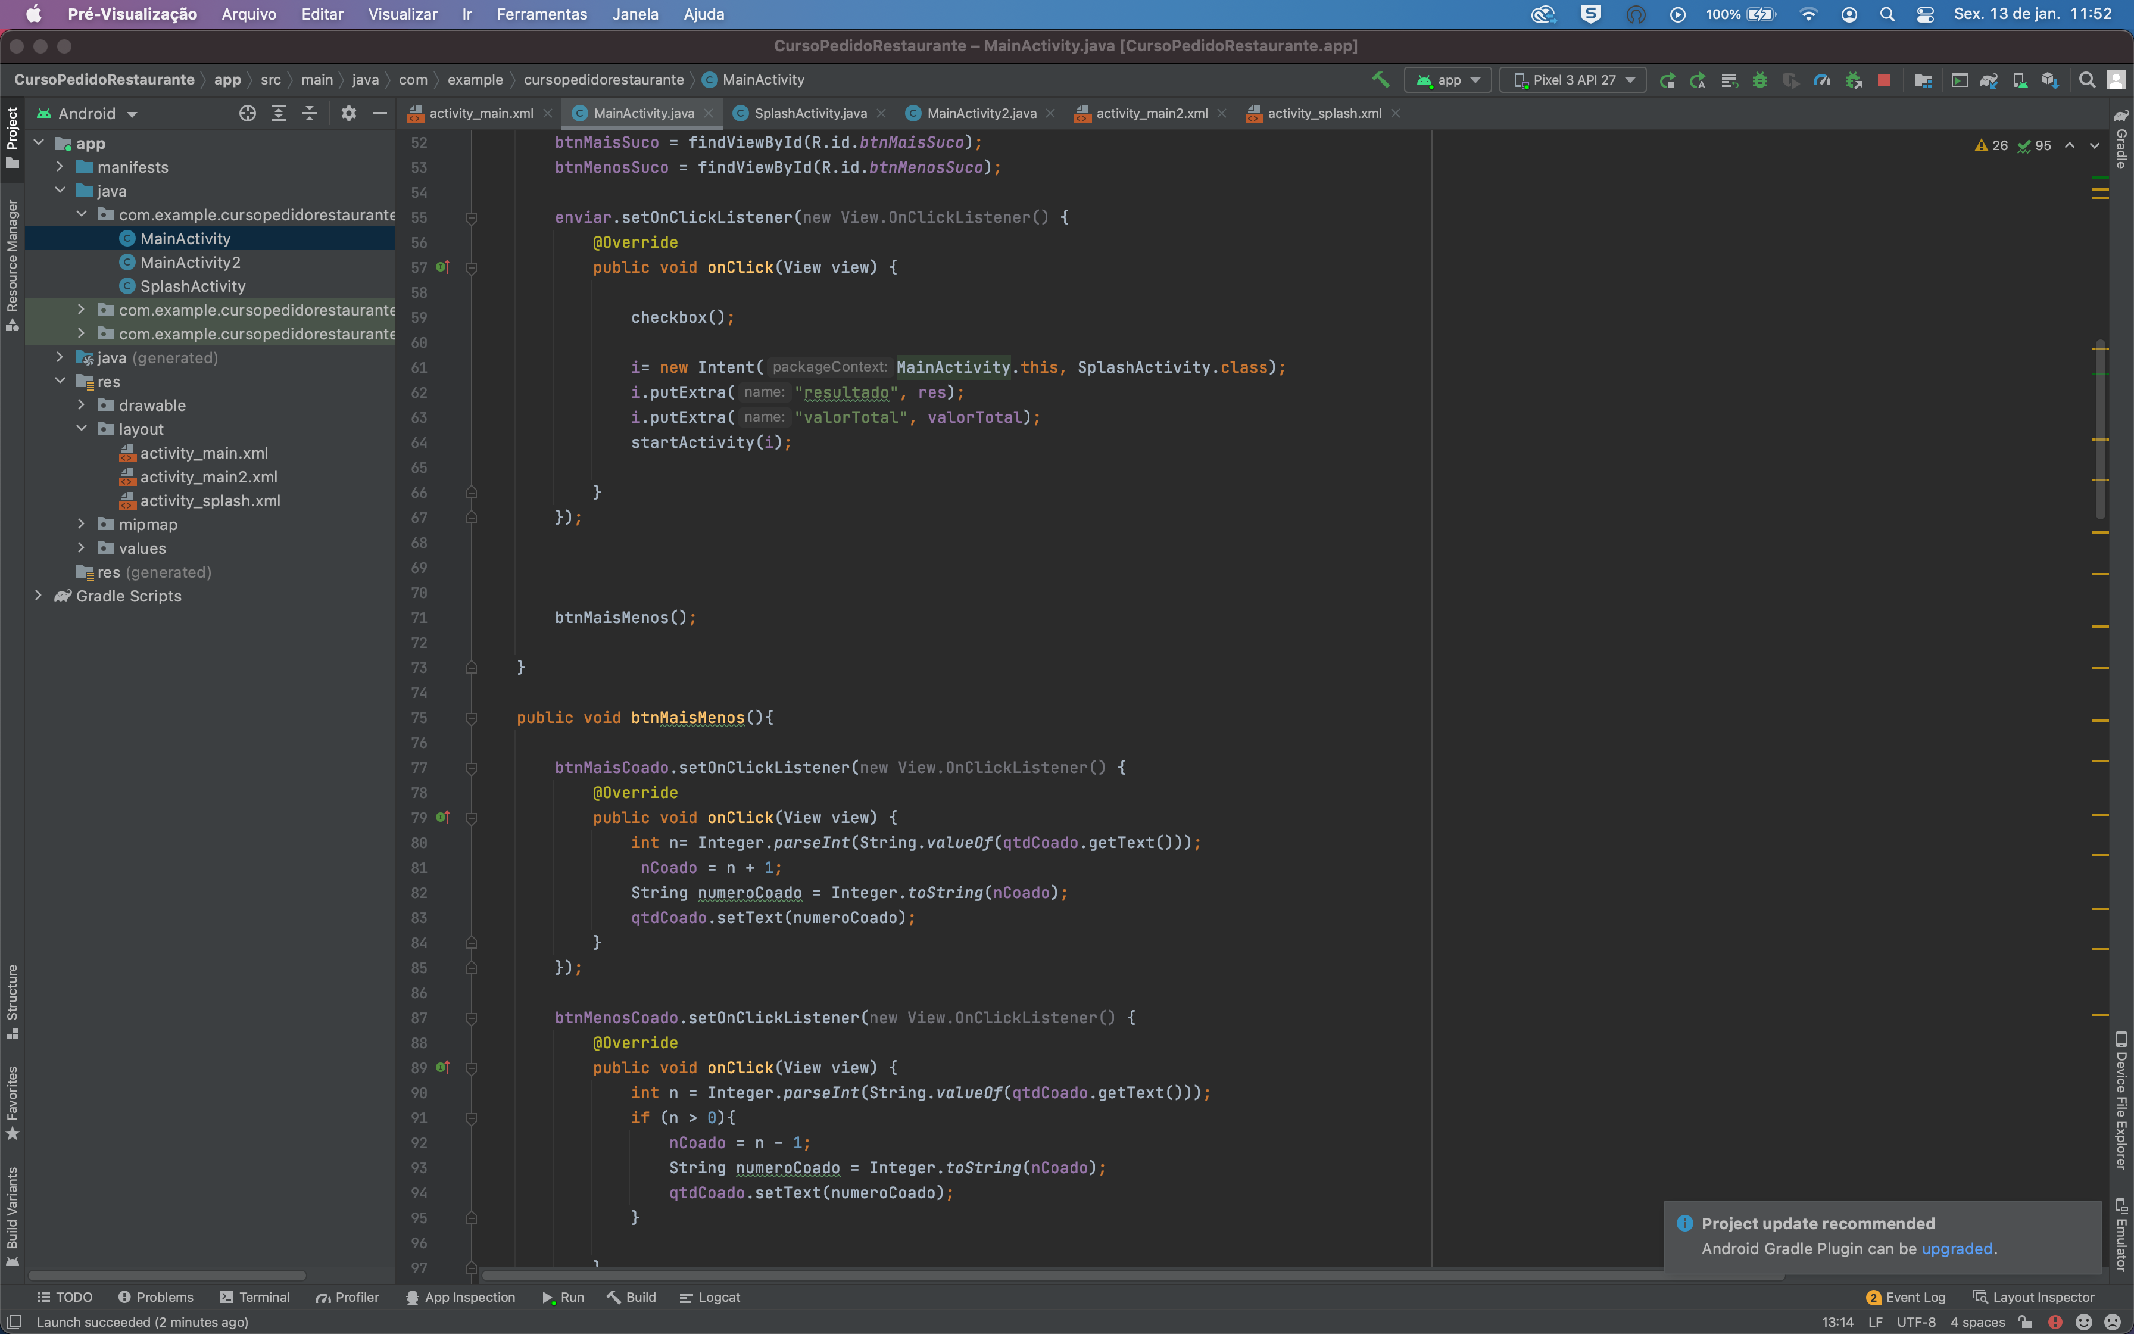
Task: Open the Terminal tool window
Action: pos(255,1297)
